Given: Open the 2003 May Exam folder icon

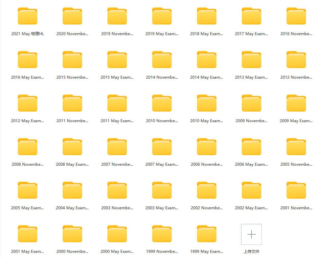Looking at the screenshot, I should pos(162,190).
